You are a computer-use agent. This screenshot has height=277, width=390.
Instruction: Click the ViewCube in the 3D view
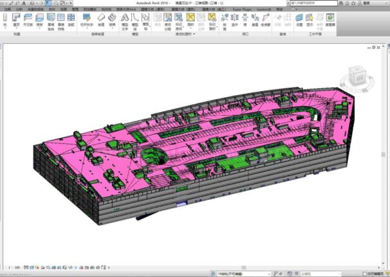pos(357,76)
